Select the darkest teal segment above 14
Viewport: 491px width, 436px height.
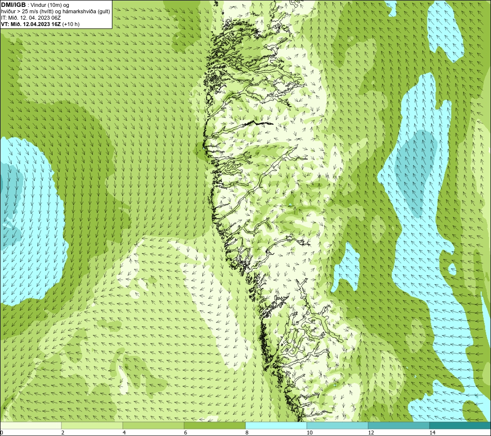click(x=461, y=425)
